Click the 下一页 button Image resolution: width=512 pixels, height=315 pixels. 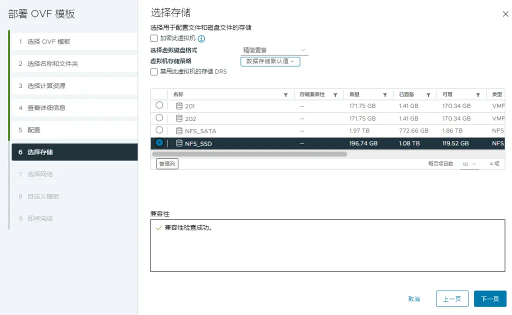coord(489,298)
